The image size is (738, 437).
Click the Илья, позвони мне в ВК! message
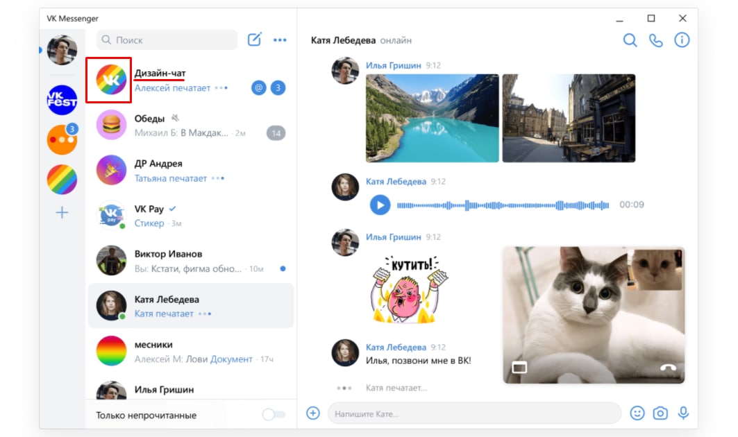click(x=418, y=361)
